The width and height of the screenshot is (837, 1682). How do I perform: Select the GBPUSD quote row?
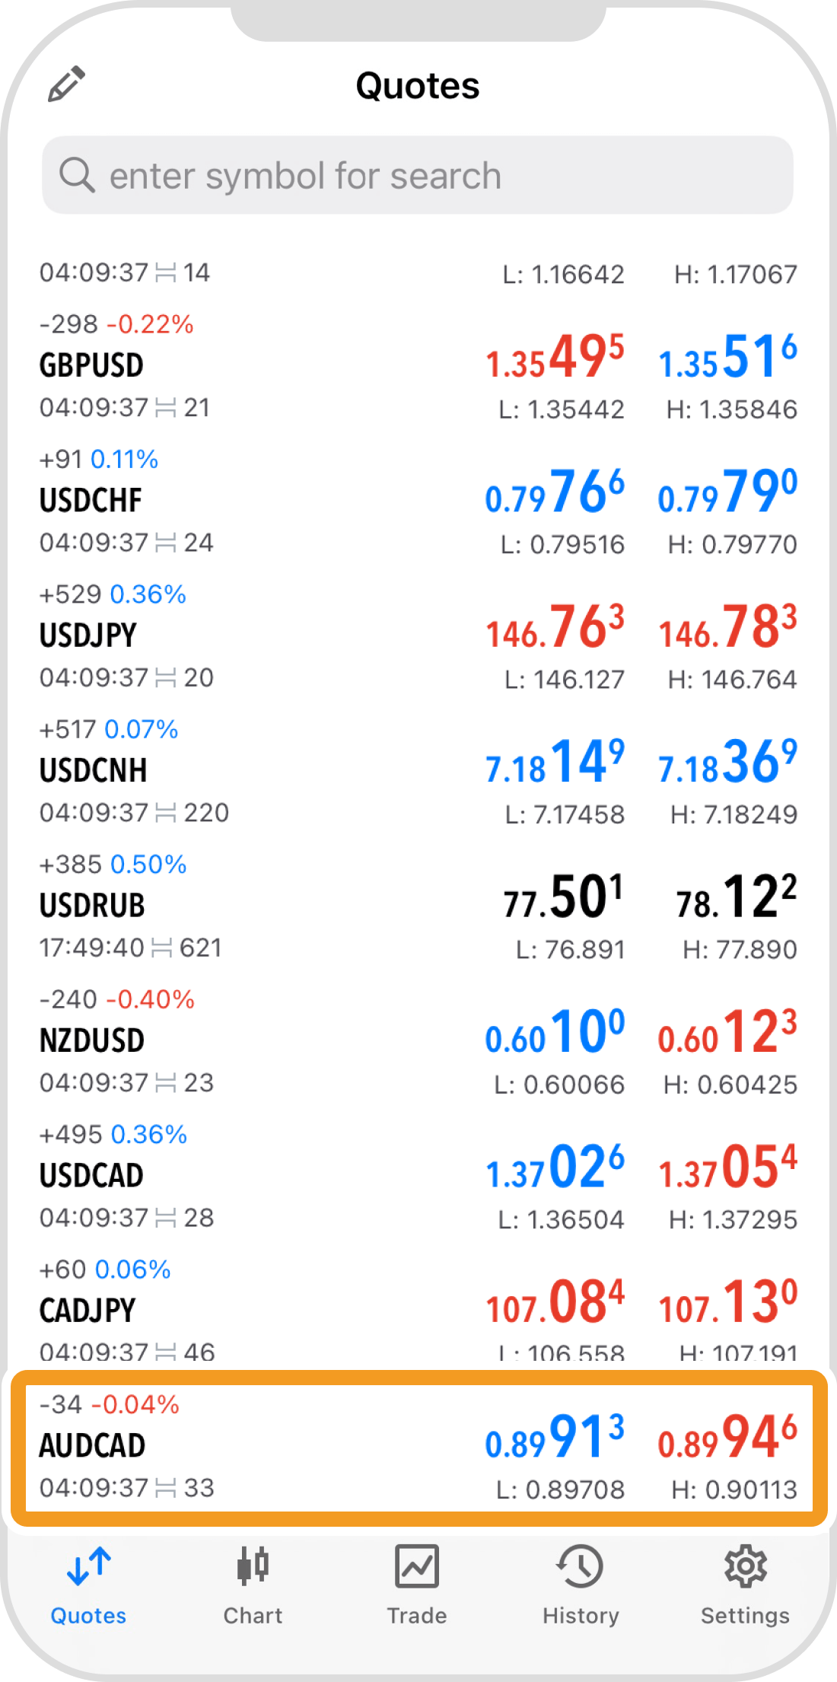(418, 366)
